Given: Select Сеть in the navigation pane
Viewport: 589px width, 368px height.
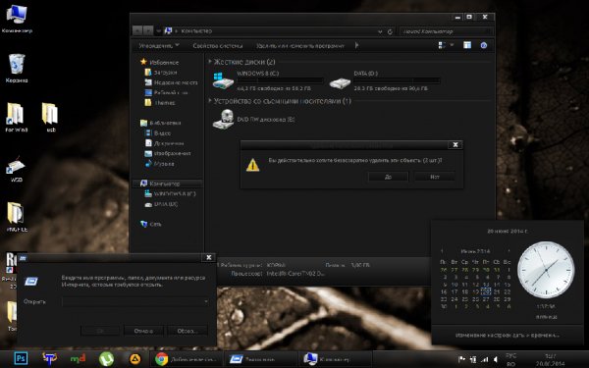Looking at the screenshot, I should click(155, 224).
